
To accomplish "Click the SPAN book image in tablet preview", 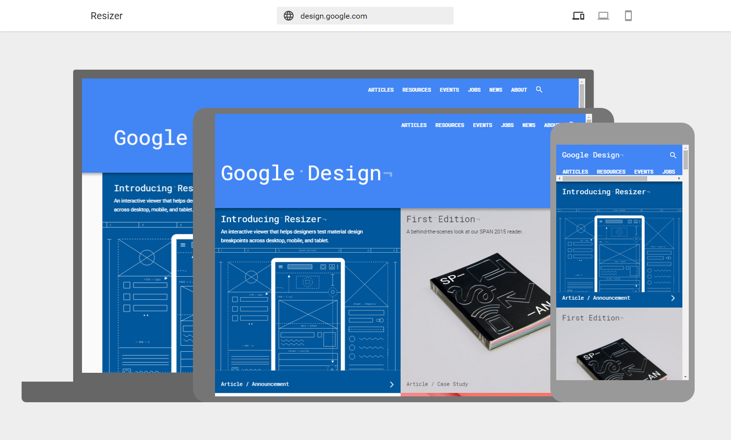I will (490, 301).
